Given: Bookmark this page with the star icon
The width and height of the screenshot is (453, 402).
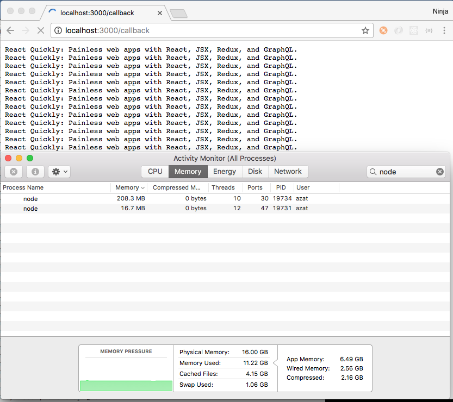Looking at the screenshot, I should click(365, 30).
